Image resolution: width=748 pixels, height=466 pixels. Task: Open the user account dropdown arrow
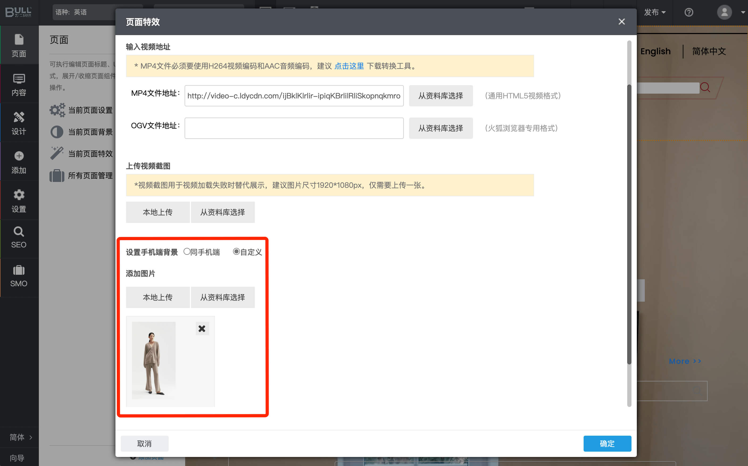click(x=742, y=12)
